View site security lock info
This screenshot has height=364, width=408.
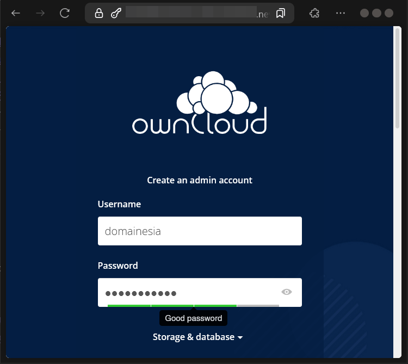tap(99, 13)
